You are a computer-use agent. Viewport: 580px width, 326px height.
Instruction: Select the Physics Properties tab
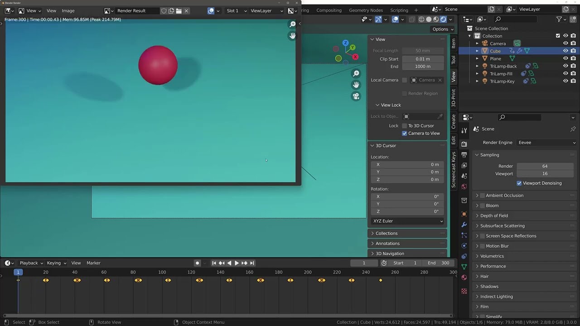pos(464,245)
